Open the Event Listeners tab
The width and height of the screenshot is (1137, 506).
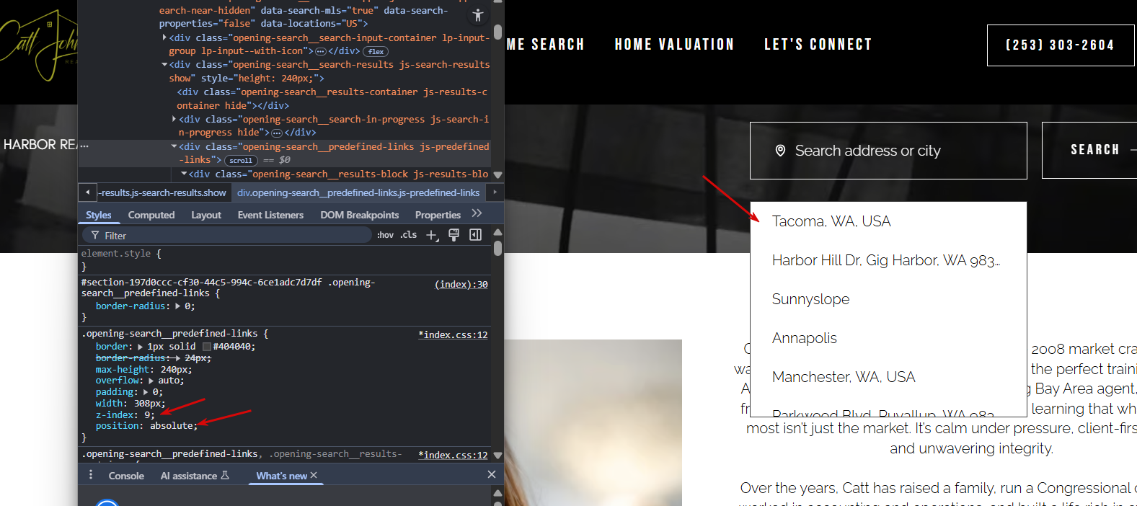[x=270, y=215]
